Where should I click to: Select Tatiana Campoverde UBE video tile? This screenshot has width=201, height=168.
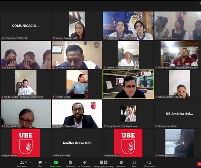click(x=178, y=84)
